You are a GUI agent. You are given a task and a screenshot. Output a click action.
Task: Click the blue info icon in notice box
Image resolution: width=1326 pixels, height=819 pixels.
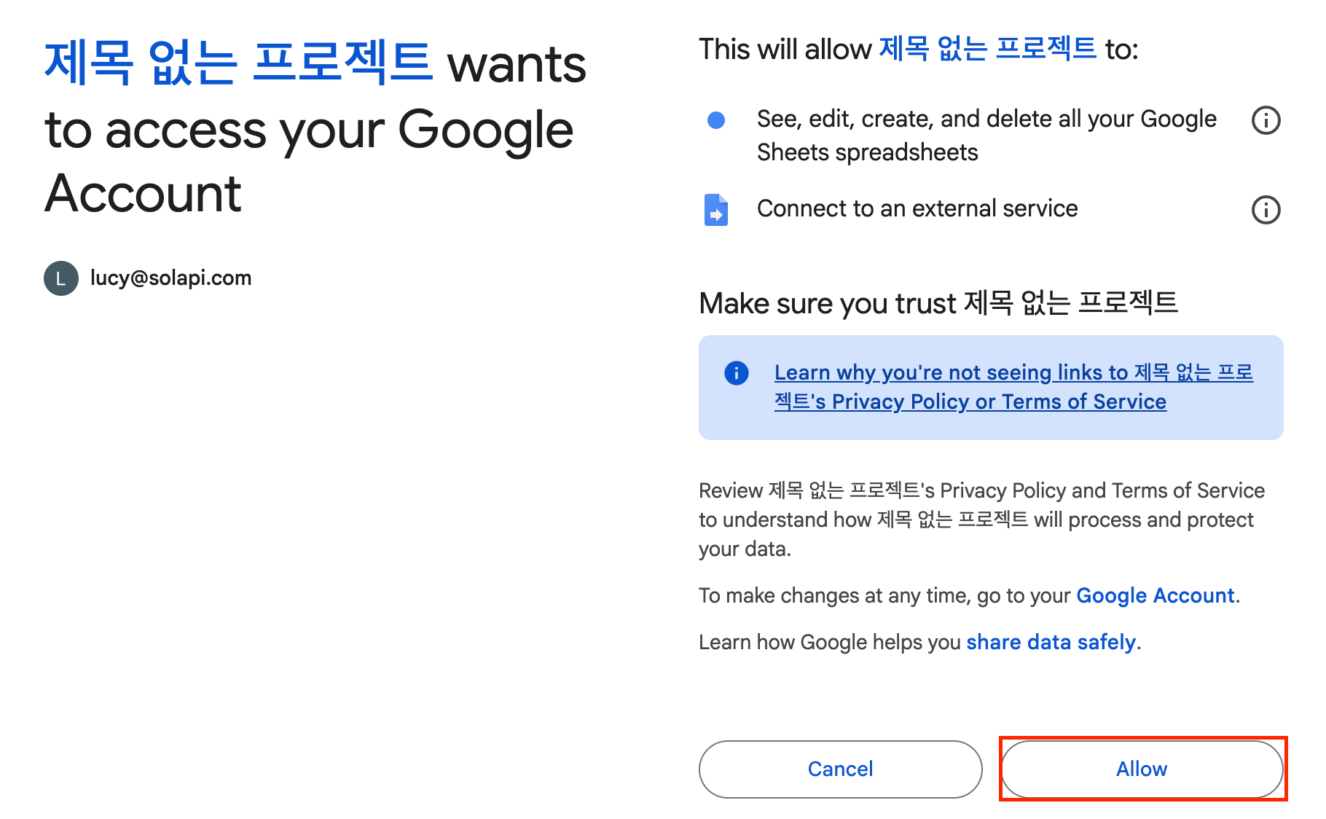coord(737,373)
